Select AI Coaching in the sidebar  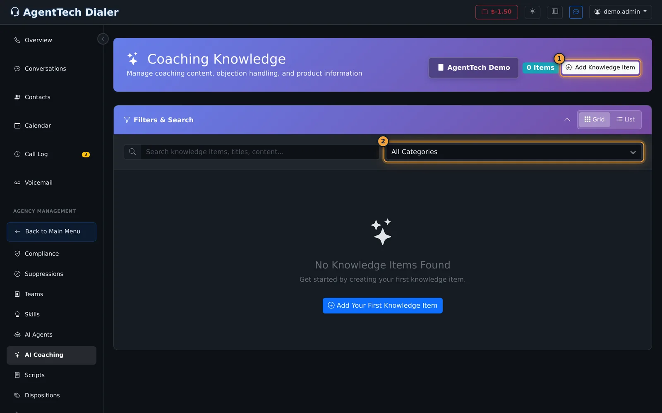(x=51, y=355)
